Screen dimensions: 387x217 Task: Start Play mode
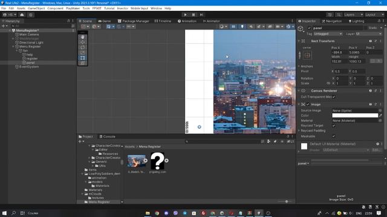point(186,14)
